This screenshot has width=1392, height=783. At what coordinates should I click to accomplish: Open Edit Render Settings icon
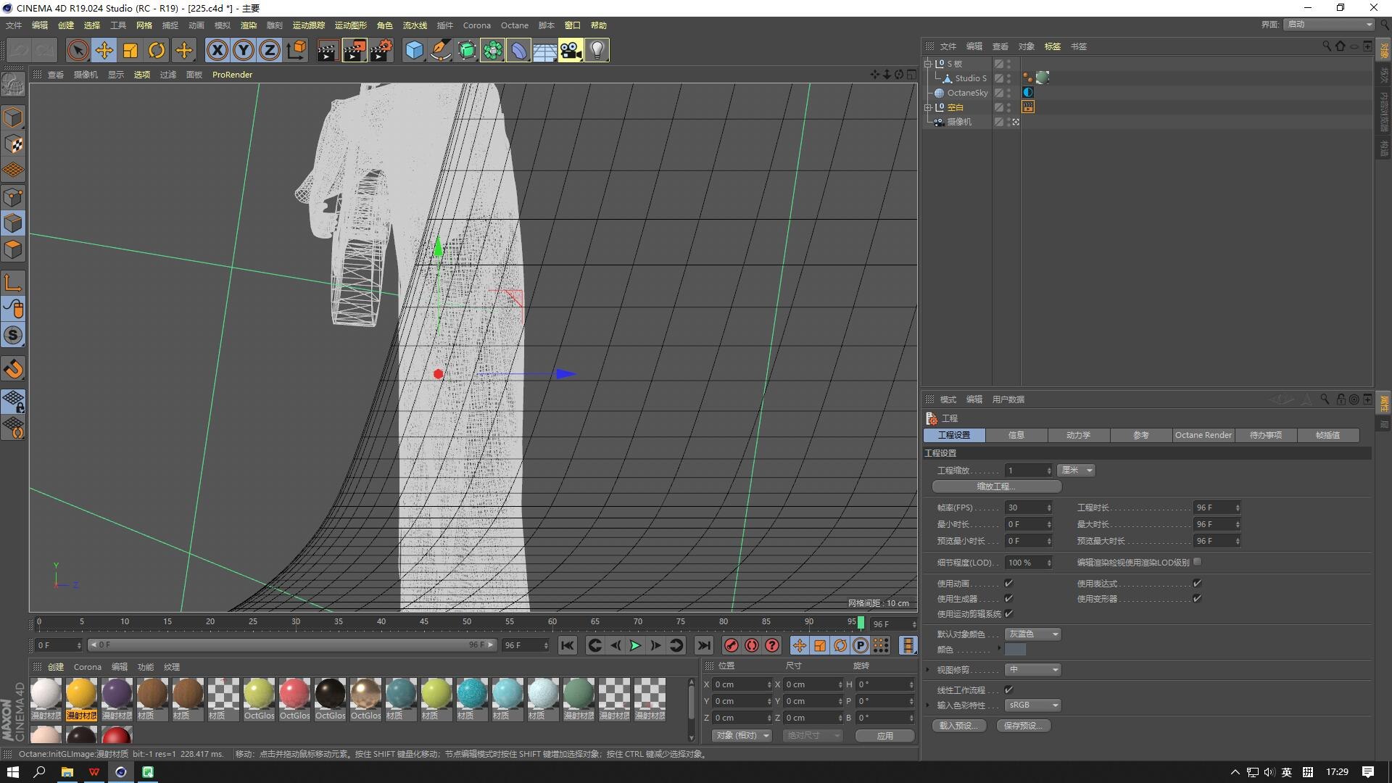coord(381,50)
